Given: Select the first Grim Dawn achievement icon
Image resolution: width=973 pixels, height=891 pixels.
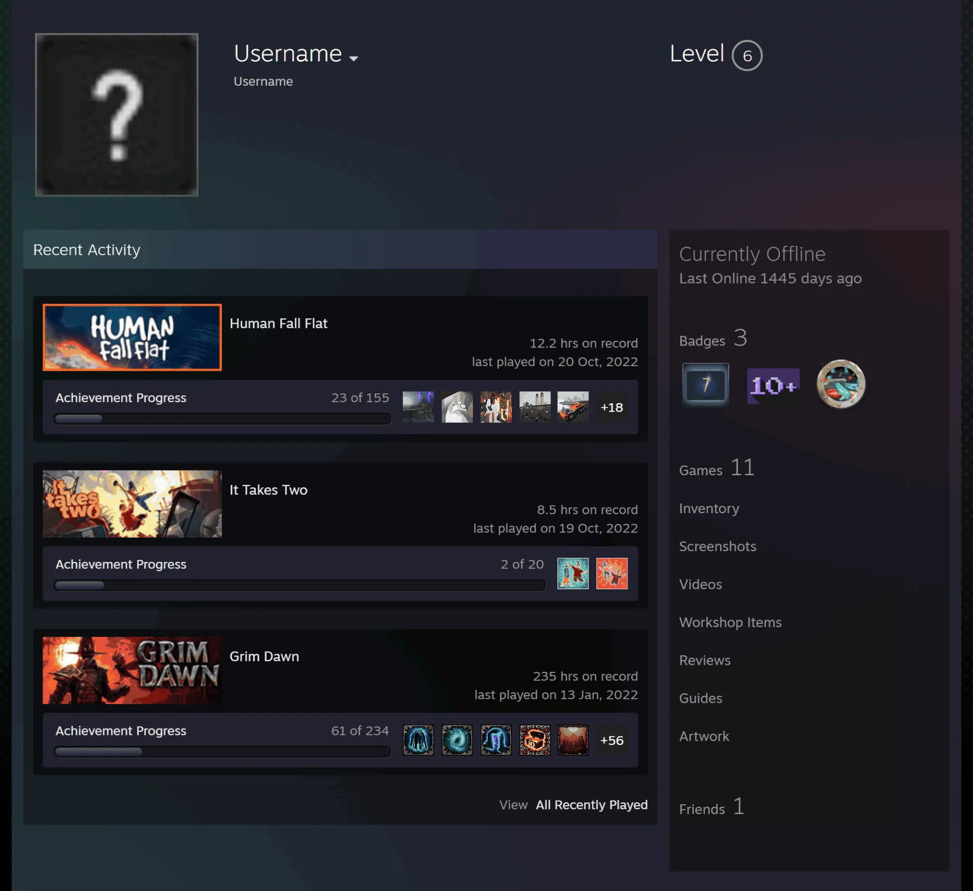Looking at the screenshot, I should point(418,740).
